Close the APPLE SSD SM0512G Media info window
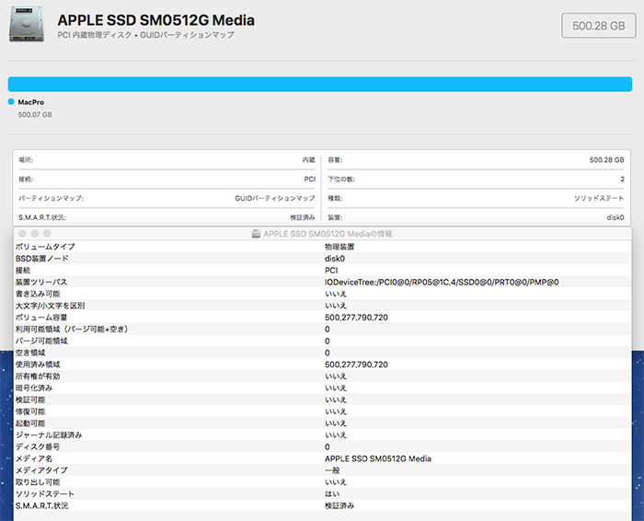The width and height of the screenshot is (644, 521). 22,234
